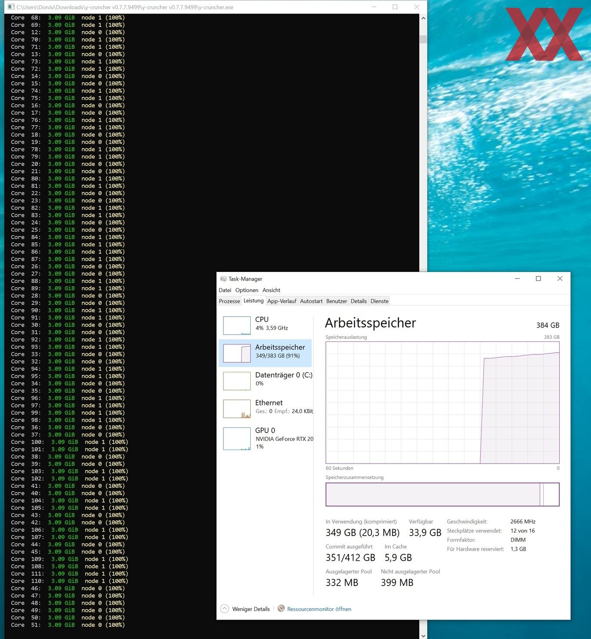Select the Datenträger 0 (C:) mini graph
Viewport: 591px width, 639px height.
click(x=237, y=381)
